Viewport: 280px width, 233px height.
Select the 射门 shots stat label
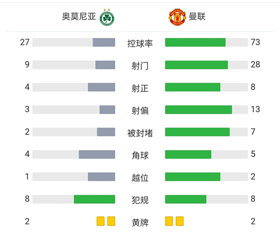[x=140, y=65]
